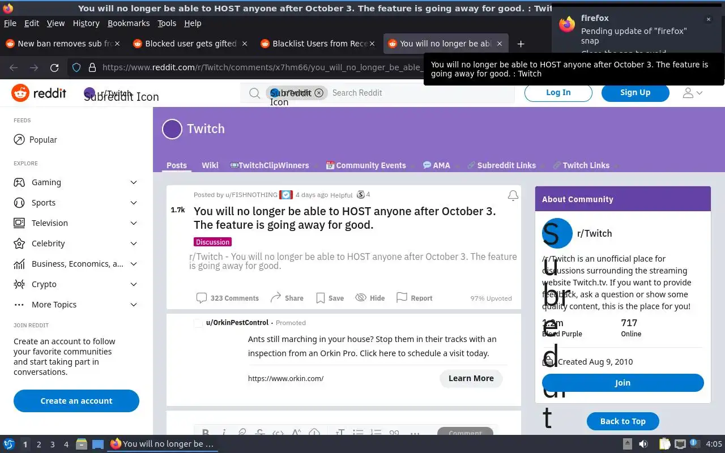Open the 323 Comments link
725x453 pixels.
point(227,298)
